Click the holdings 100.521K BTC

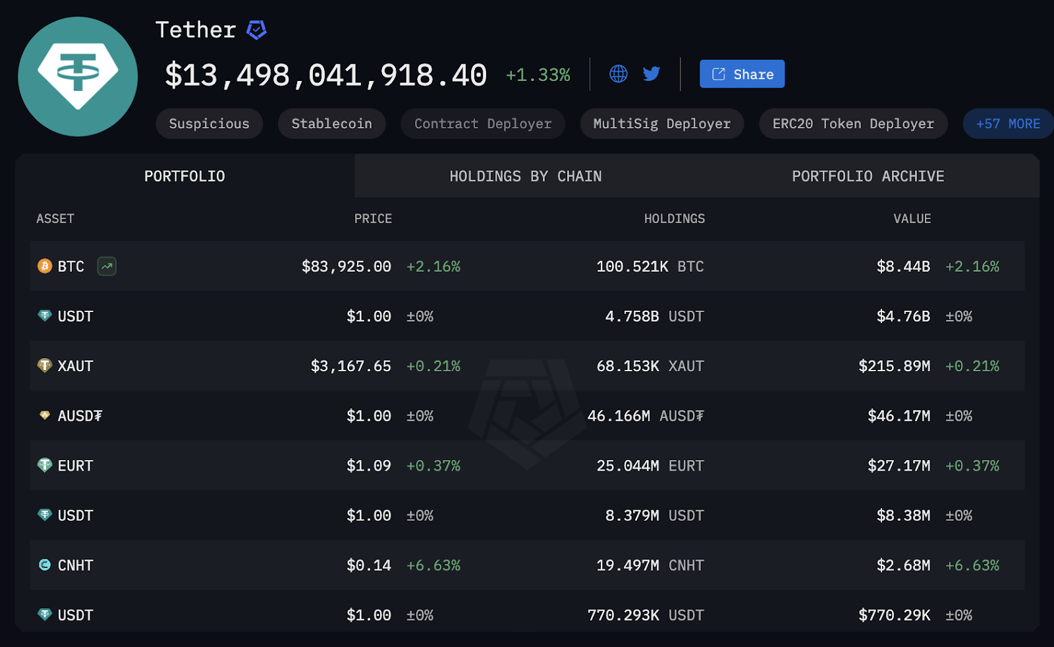tap(650, 267)
